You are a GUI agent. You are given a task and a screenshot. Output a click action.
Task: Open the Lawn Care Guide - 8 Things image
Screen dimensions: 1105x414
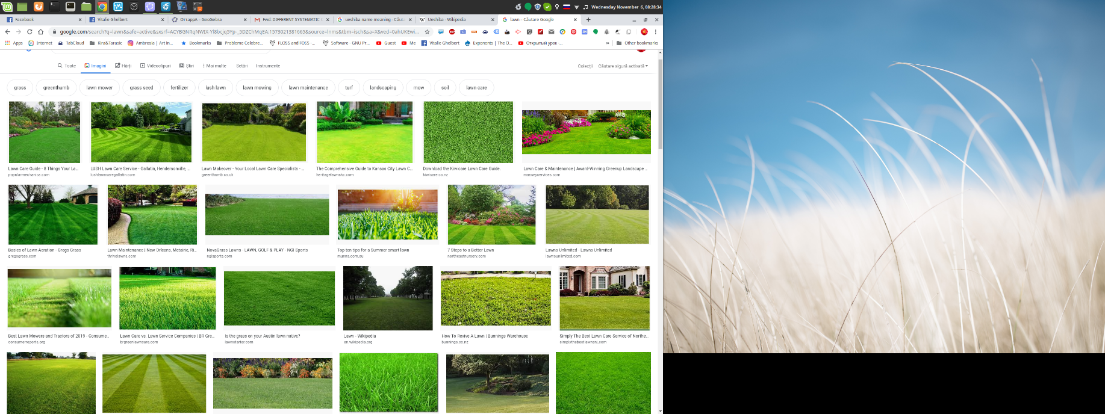(x=44, y=132)
